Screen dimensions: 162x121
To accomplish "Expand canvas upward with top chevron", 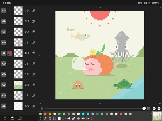I will [100, 7].
